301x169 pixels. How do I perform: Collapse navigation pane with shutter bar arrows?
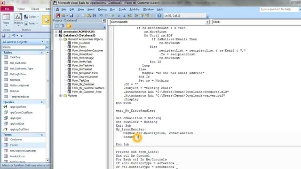point(47,42)
